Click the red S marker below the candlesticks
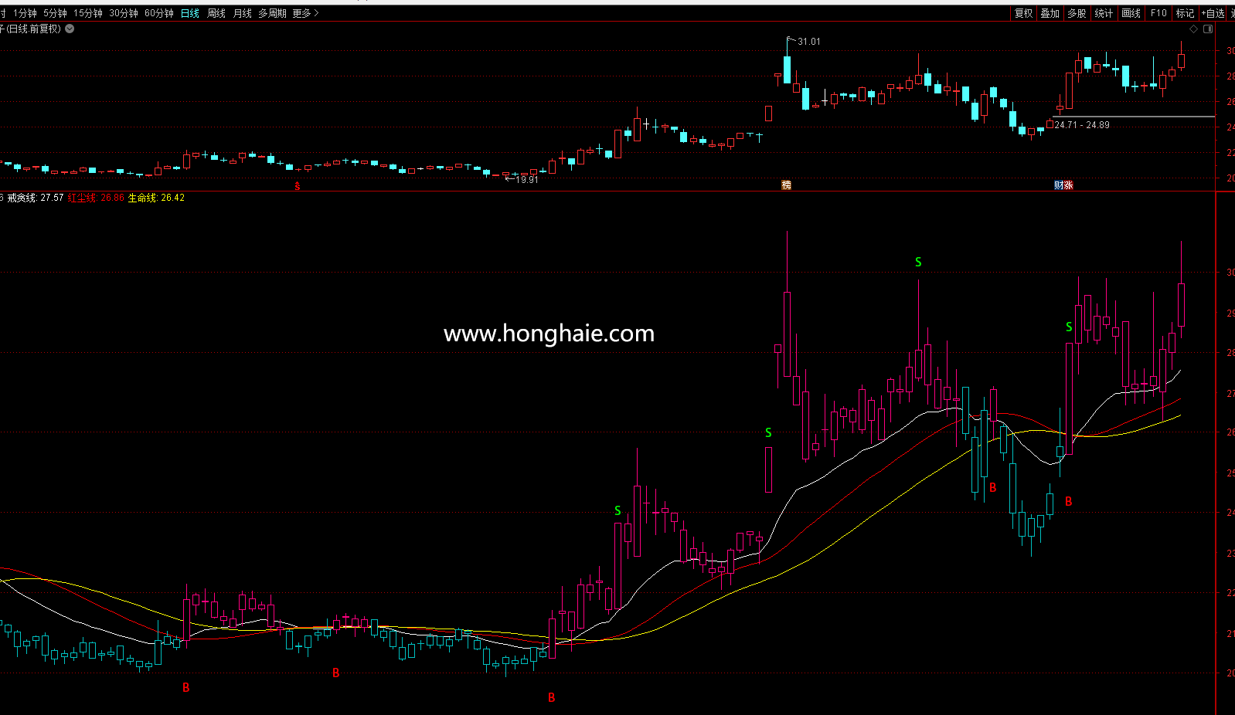Viewport: 1235px width, 715px height. pos(298,186)
